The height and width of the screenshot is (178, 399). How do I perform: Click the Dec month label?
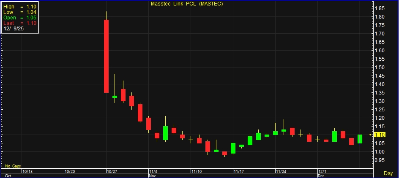321,175
